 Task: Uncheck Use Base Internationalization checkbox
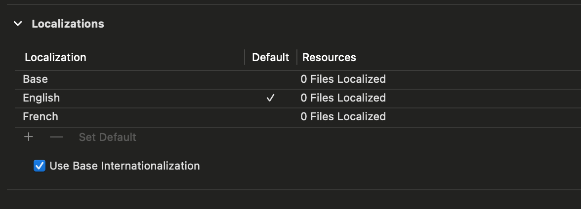pyautogui.click(x=40, y=166)
